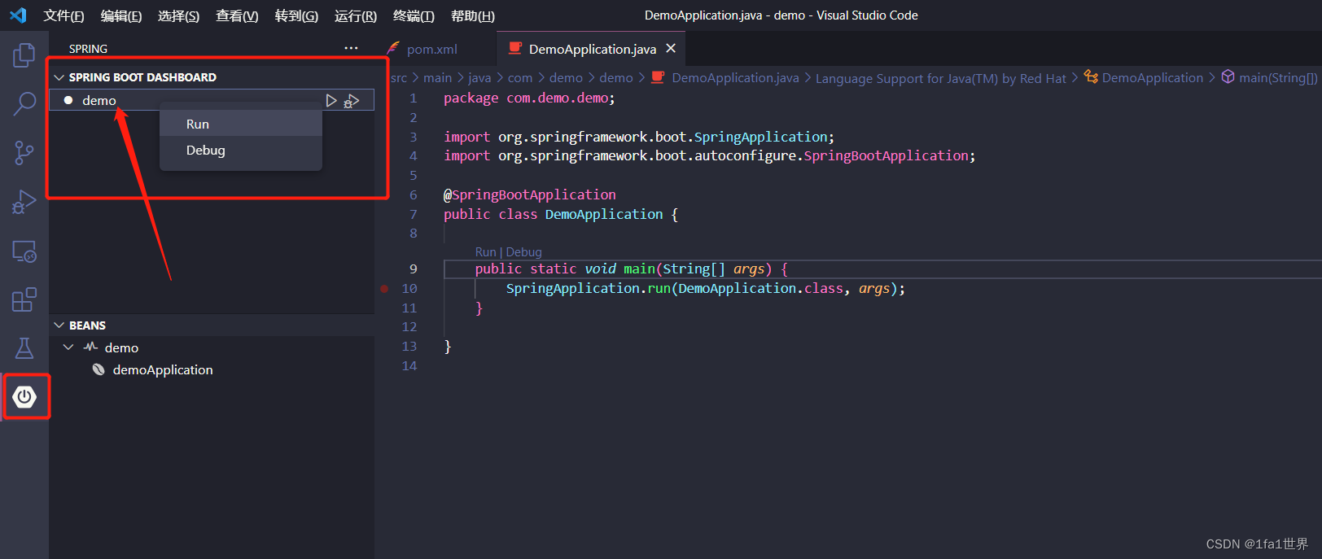The width and height of the screenshot is (1322, 559).
Task: Click the src breadcrumb segment
Action: coord(399,77)
